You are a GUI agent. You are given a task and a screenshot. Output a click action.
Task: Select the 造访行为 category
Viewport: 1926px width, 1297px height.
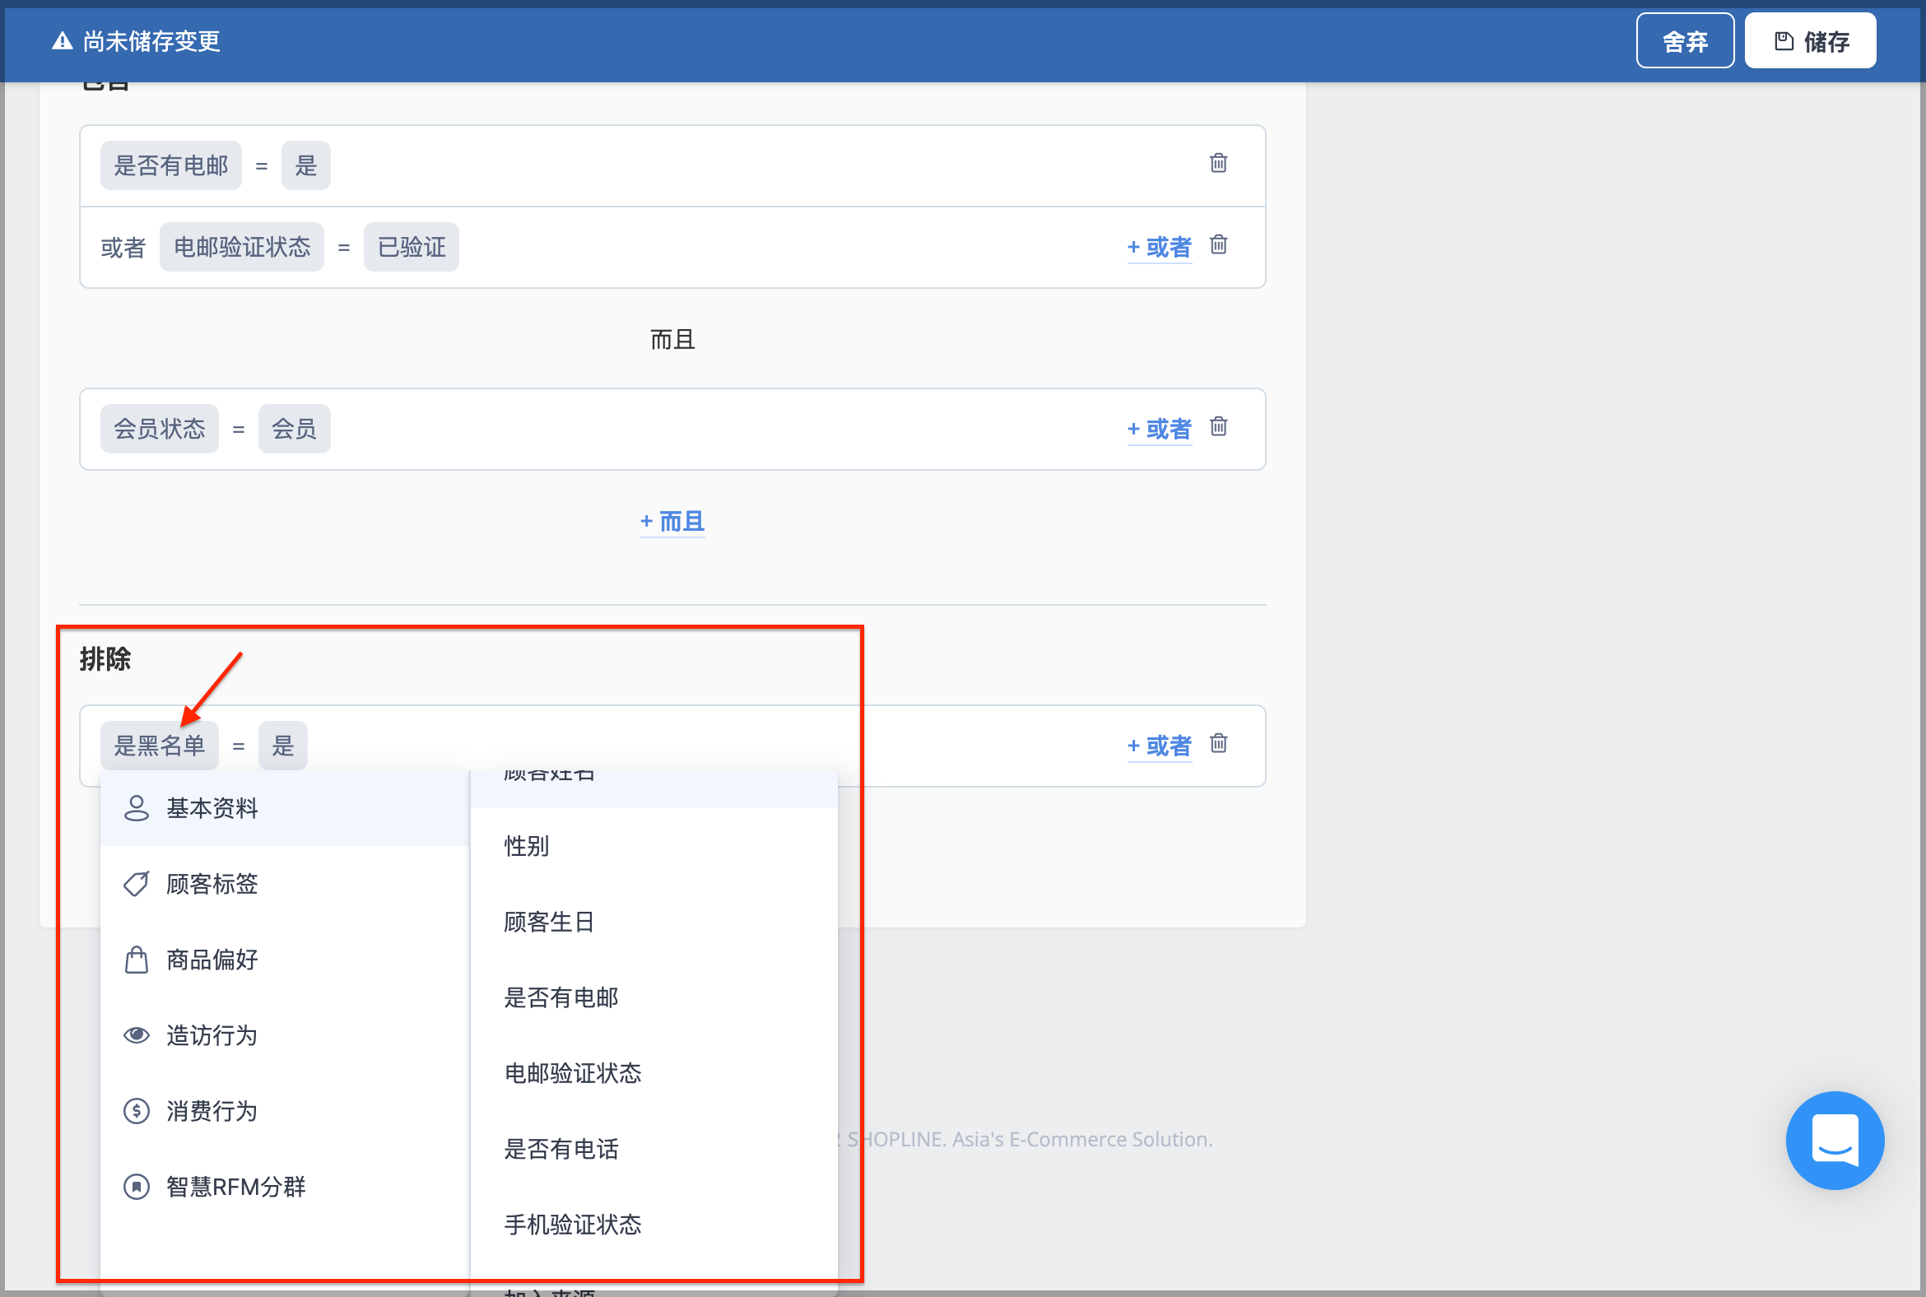285,1035
